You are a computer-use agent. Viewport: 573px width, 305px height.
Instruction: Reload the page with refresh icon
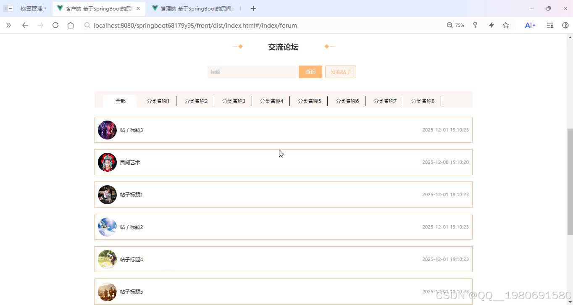point(55,25)
